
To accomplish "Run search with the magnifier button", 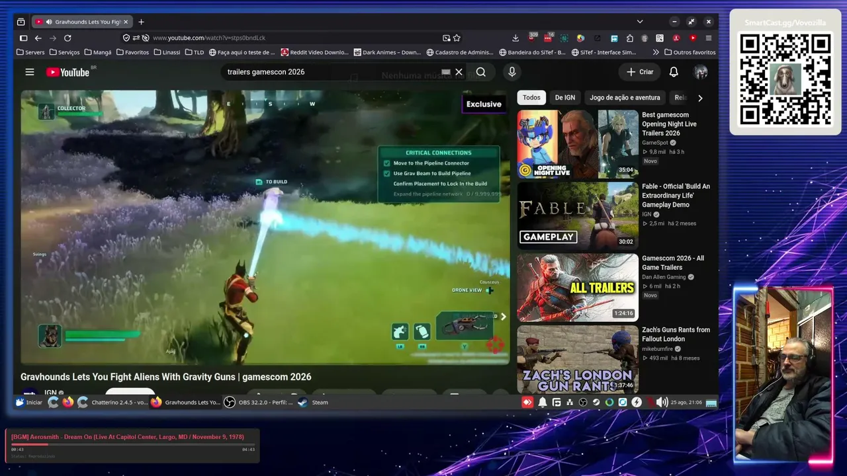I will pyautogui.click(x=481, y=72).
